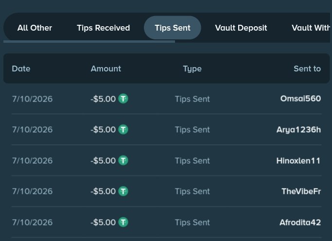Go to the Vault Deposit tab
Image resolution: width=332 pixels, height=241 pixels.
(x=241, y=28)
